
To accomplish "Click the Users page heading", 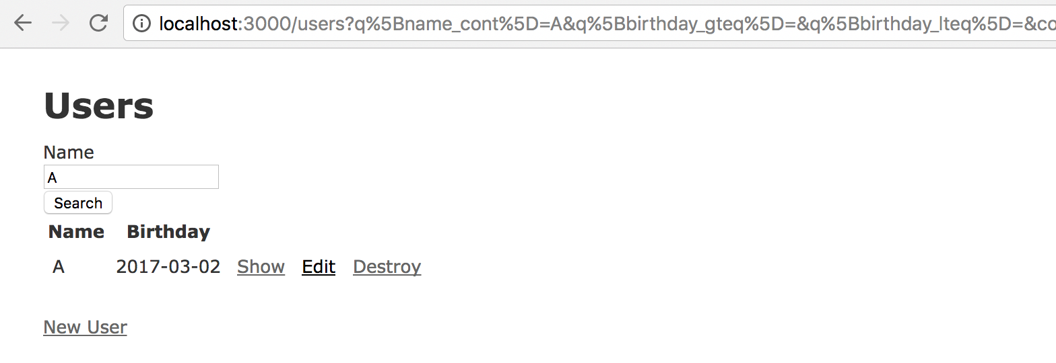I will coord(98,106).
